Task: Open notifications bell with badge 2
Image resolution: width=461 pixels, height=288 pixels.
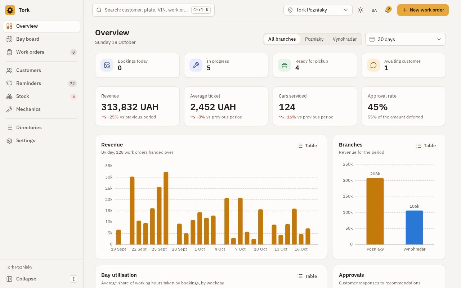Action: (x=388, y=10)
